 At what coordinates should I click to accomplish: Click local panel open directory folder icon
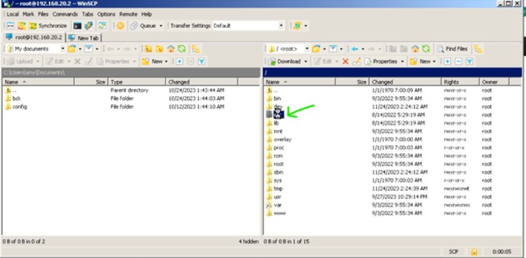(x=71, y=49)
